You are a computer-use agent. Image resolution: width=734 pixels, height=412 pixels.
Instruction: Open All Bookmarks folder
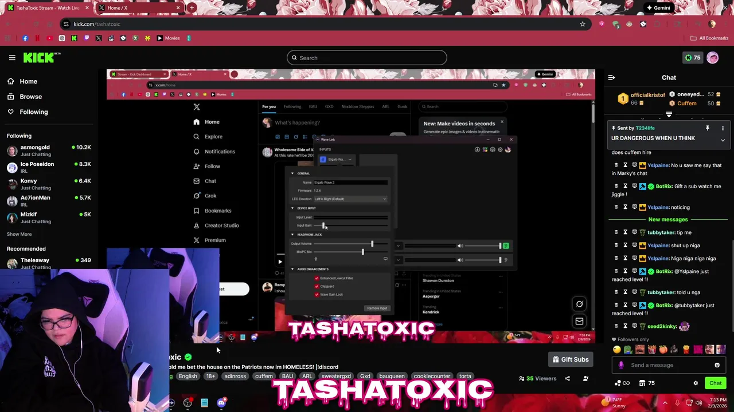point(709,38)
